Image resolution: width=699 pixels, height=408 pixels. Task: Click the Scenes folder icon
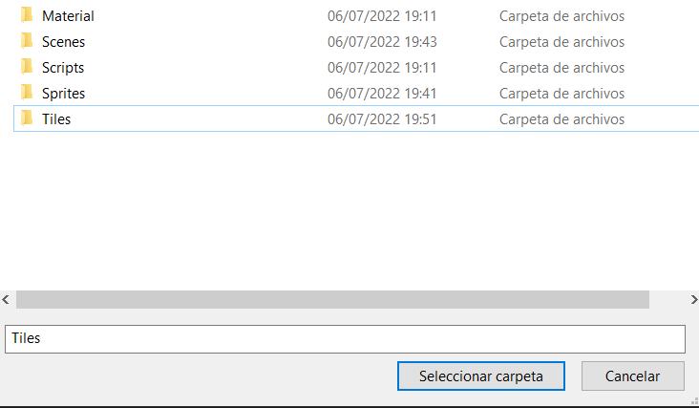click(26, 42)
